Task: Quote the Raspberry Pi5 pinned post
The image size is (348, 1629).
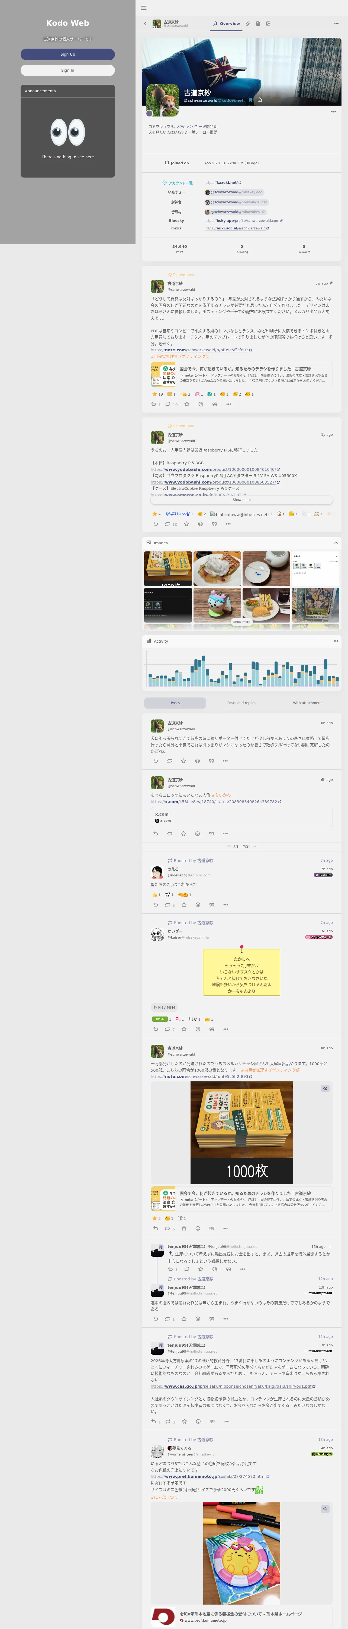Action: click(x=214, y=524)
